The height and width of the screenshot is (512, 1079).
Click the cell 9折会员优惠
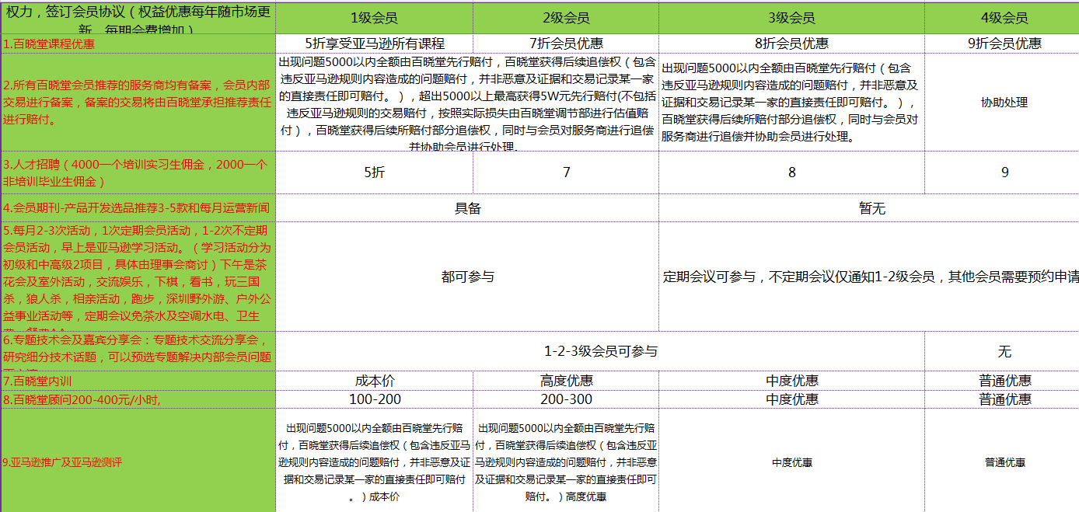[x=1002, y=44]
